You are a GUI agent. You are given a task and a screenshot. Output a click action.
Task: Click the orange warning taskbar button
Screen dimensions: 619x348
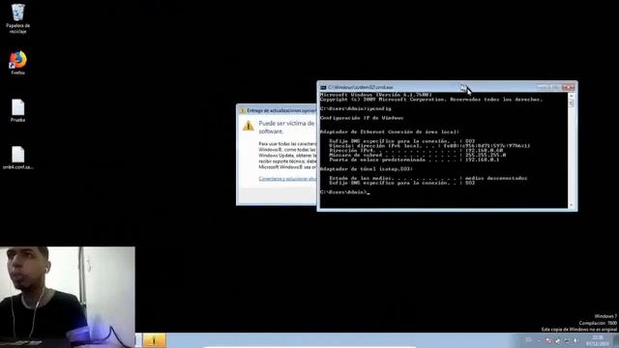coord(155,340)
